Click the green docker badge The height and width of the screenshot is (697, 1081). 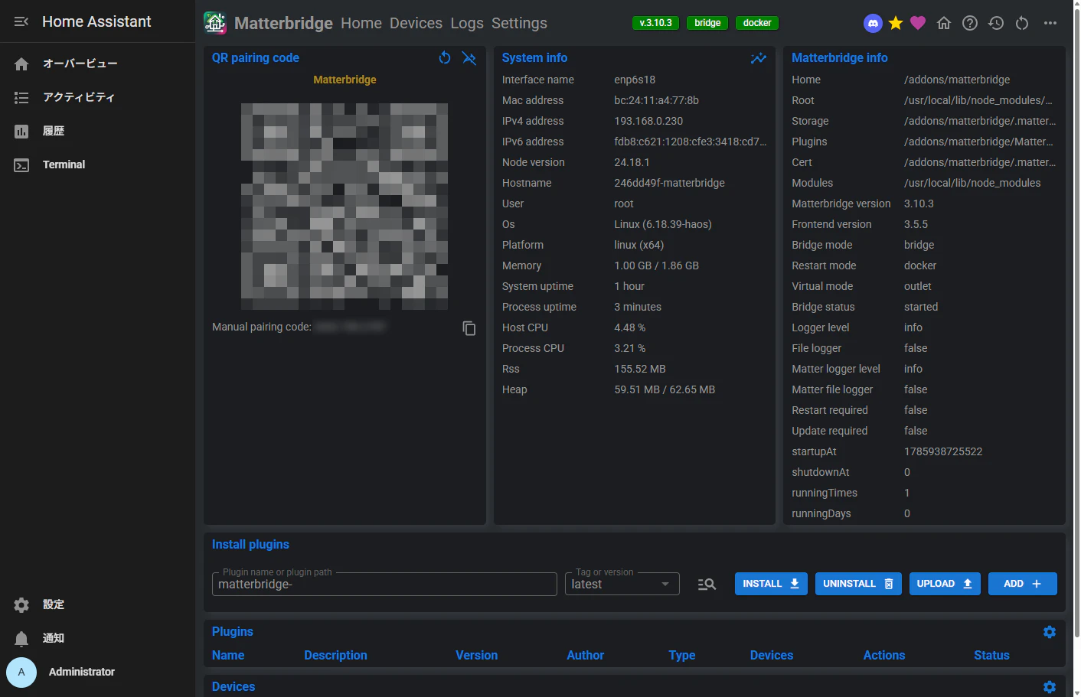757,23
